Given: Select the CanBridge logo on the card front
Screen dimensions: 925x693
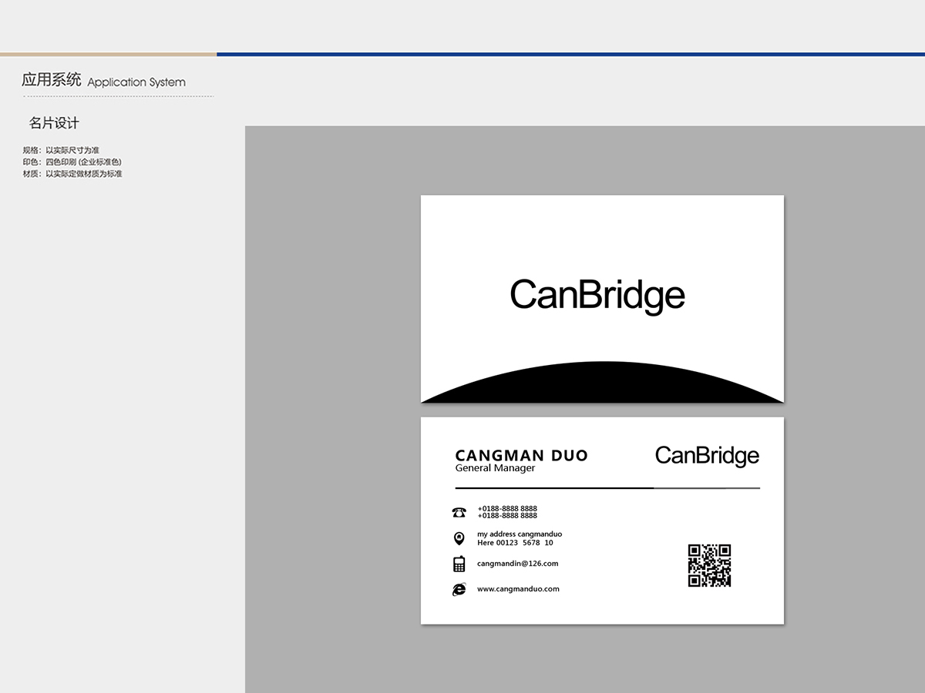Looking at the screenshot, I should pyautogui.click(x=597, y=294).
